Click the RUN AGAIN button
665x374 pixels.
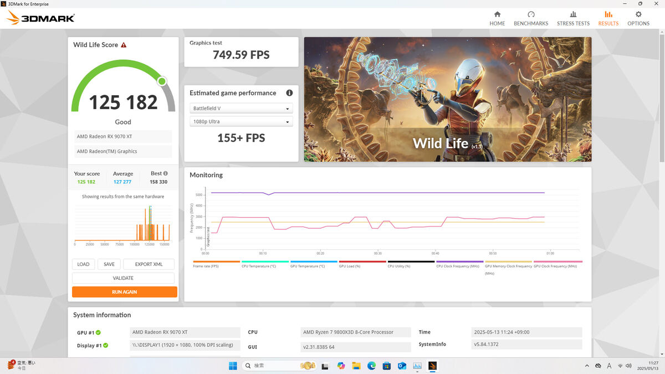tap(124, 292)
